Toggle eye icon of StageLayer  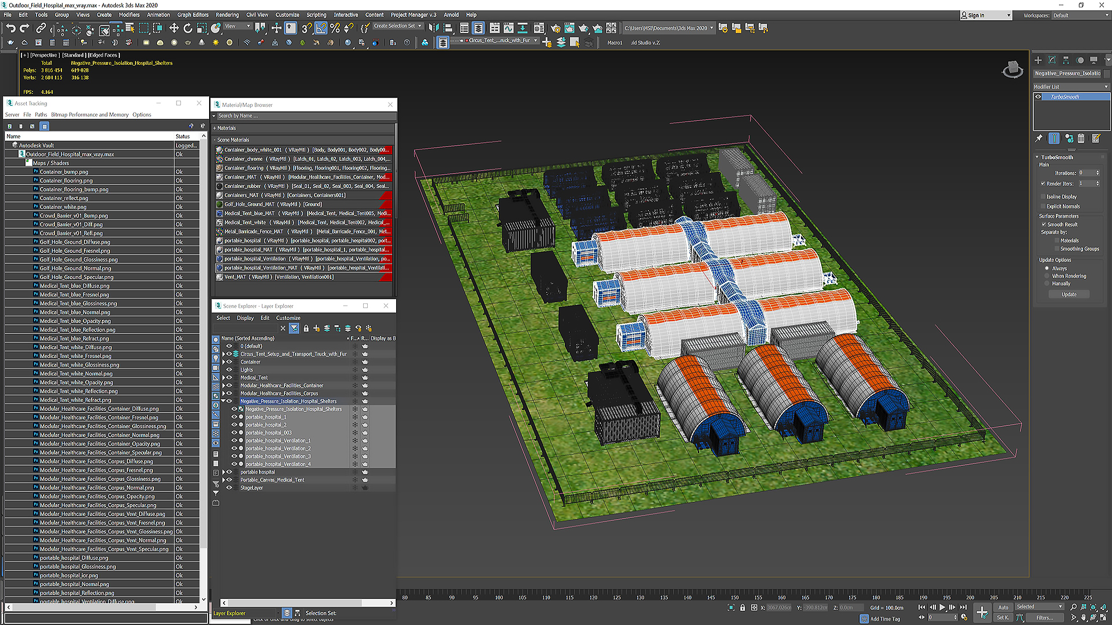tap(229, 488)
